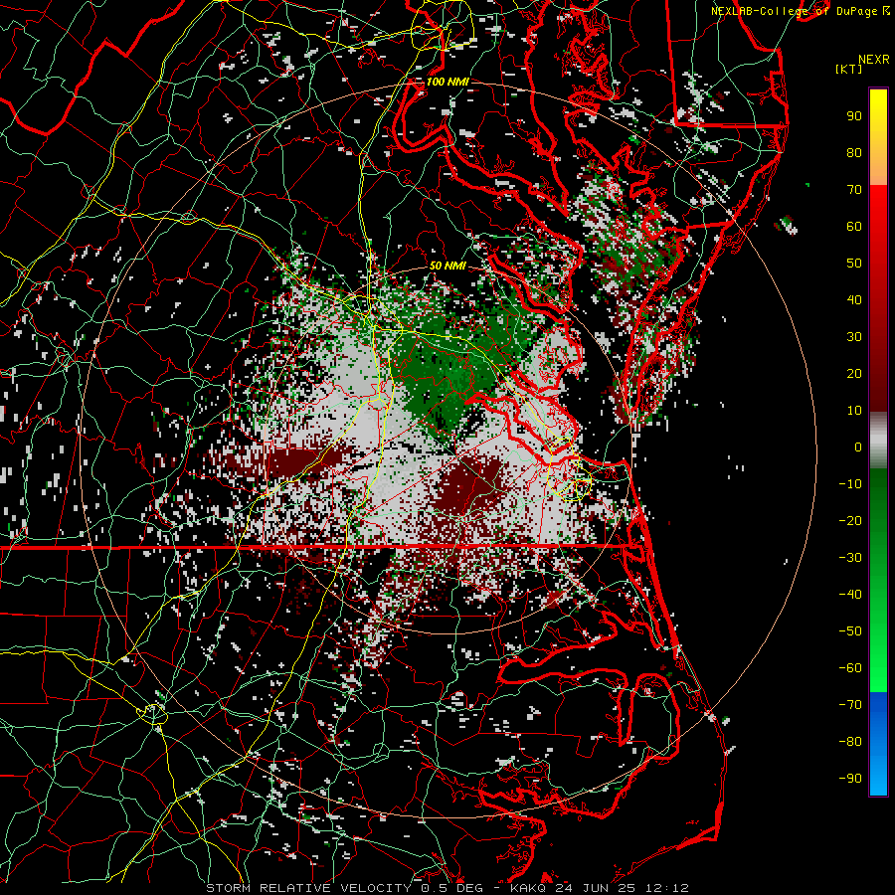The image size is (895, 895).
Task: Click the "-80" scale label
Action: [x=850, y=742]
